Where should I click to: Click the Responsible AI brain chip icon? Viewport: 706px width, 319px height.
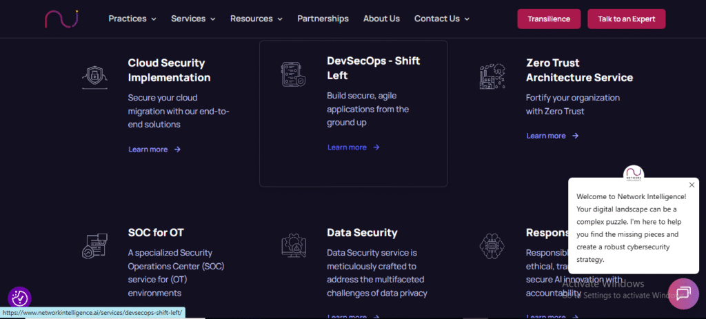(x=492, y=245)
